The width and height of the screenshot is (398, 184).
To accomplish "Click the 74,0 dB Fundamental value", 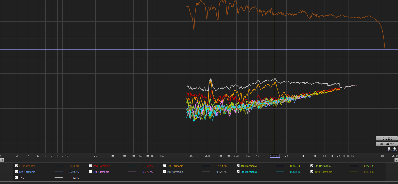I will pos(74,166).
